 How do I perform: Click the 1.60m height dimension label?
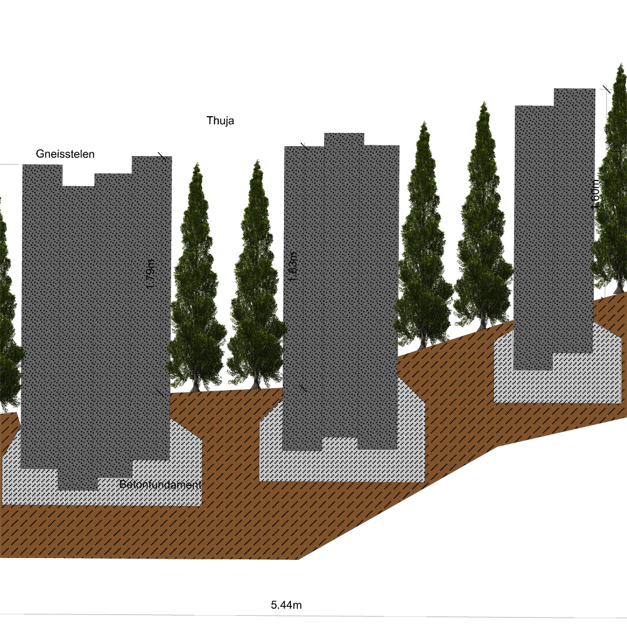(x=595, y=194)
